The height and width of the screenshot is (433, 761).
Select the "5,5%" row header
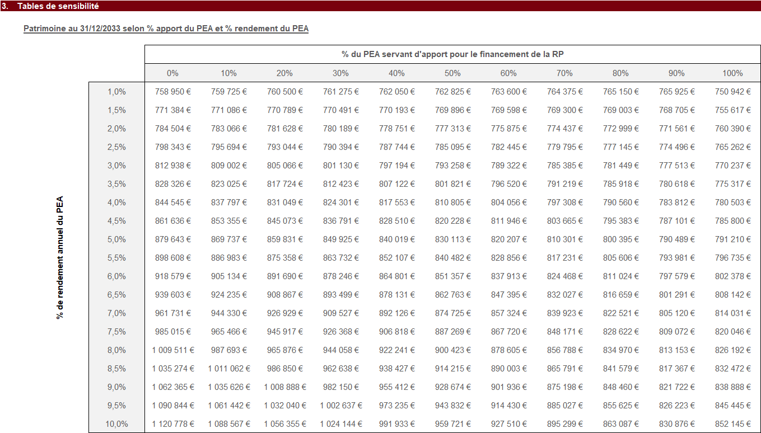116,258
